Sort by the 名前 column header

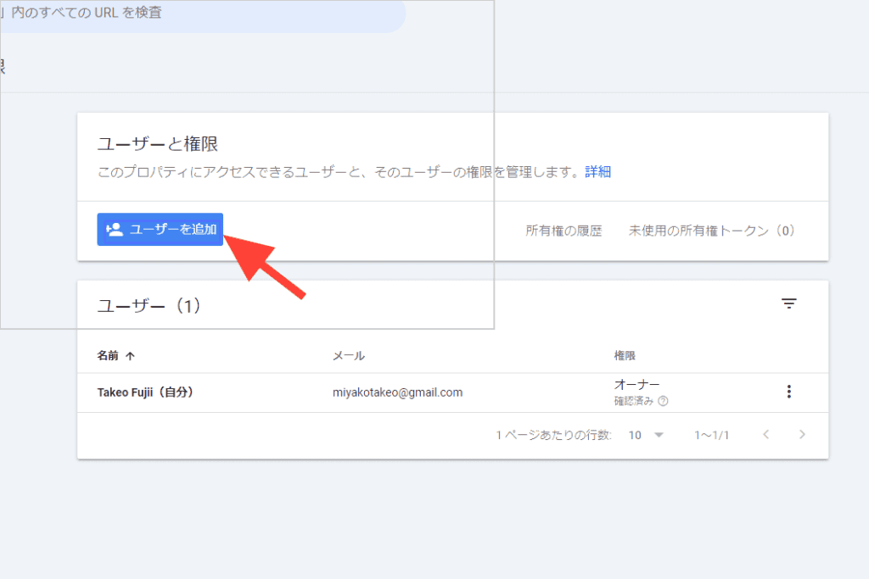pos(115,355)
